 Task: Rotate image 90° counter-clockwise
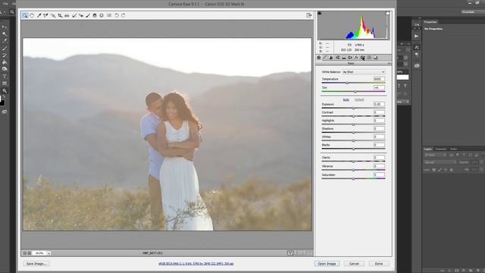117,15
